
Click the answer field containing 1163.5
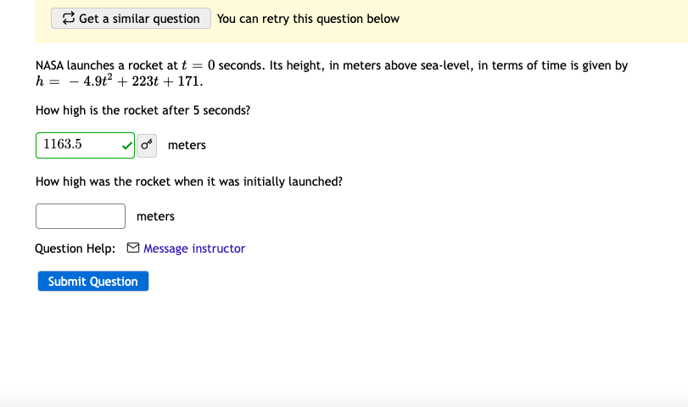click(78, 145)
